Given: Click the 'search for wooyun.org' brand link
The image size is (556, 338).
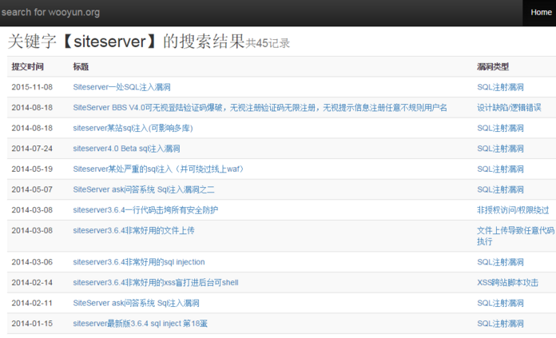Looking at the screenshot, I should [x=50, y=13].
